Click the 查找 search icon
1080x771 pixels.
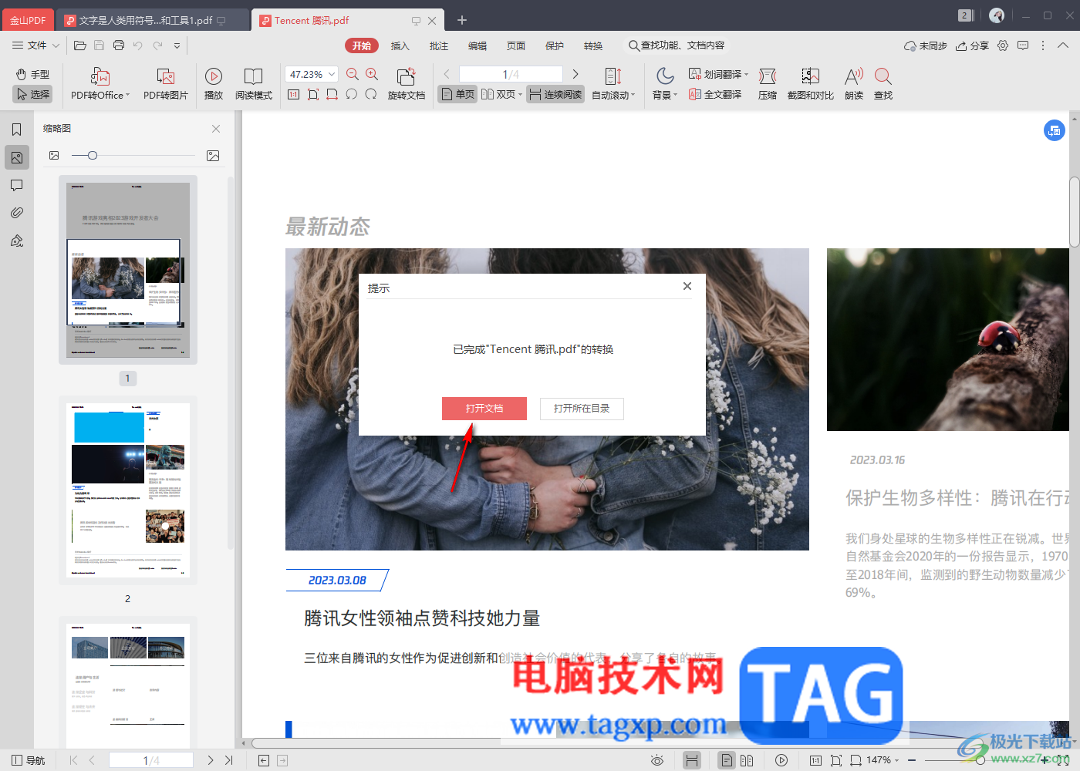pos(883,76)
